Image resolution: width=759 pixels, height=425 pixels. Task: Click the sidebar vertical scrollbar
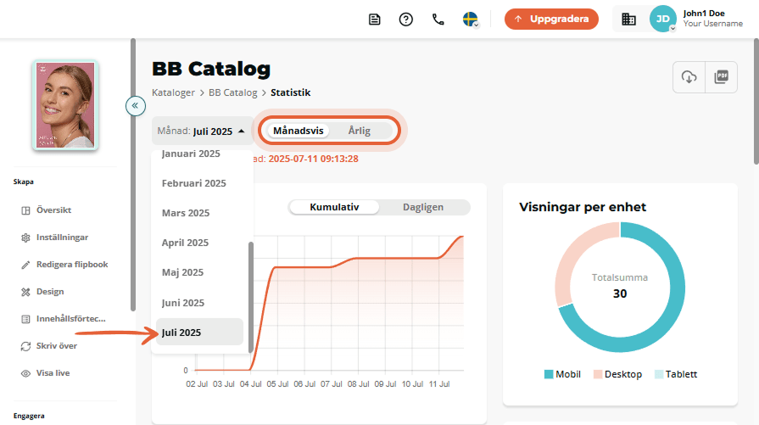tap(133, 175)
